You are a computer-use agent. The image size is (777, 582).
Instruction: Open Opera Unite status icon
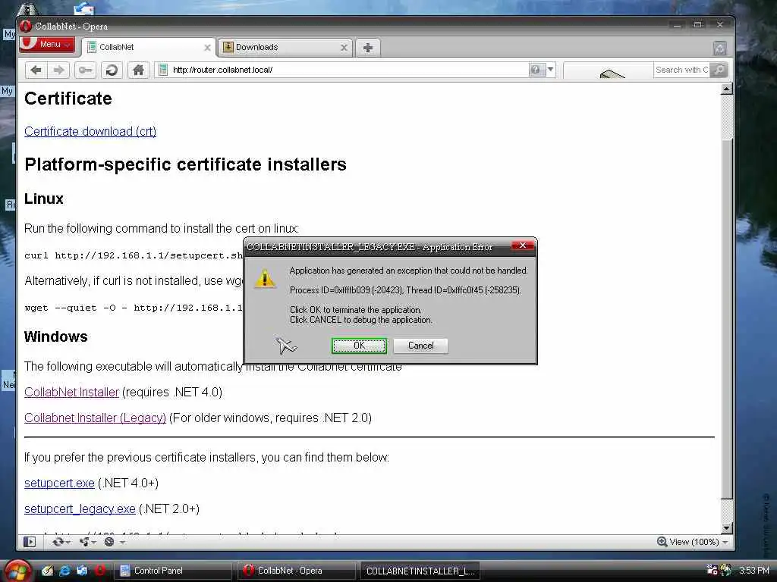tap(84, 542)
